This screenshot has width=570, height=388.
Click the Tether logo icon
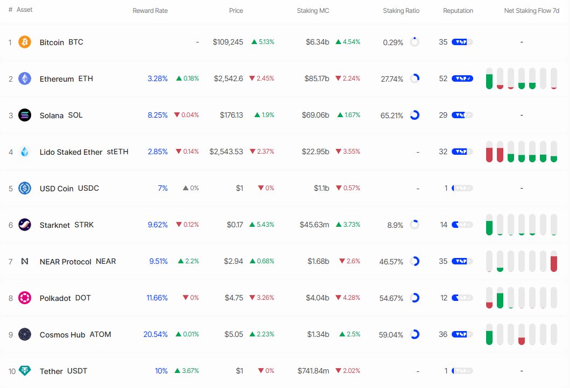pyautogui.click(x=25, y=371)
